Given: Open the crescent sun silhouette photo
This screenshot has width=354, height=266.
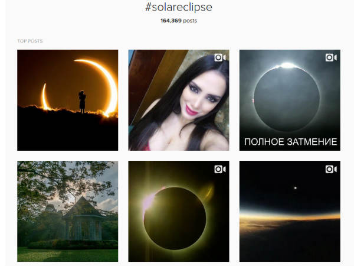Looking at the screenshot, I should point(67,100).
